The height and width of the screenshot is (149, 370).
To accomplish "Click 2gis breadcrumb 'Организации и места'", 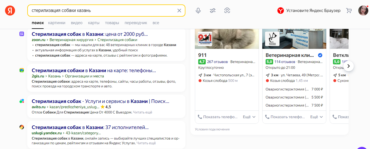I will (x=84, y=76).
